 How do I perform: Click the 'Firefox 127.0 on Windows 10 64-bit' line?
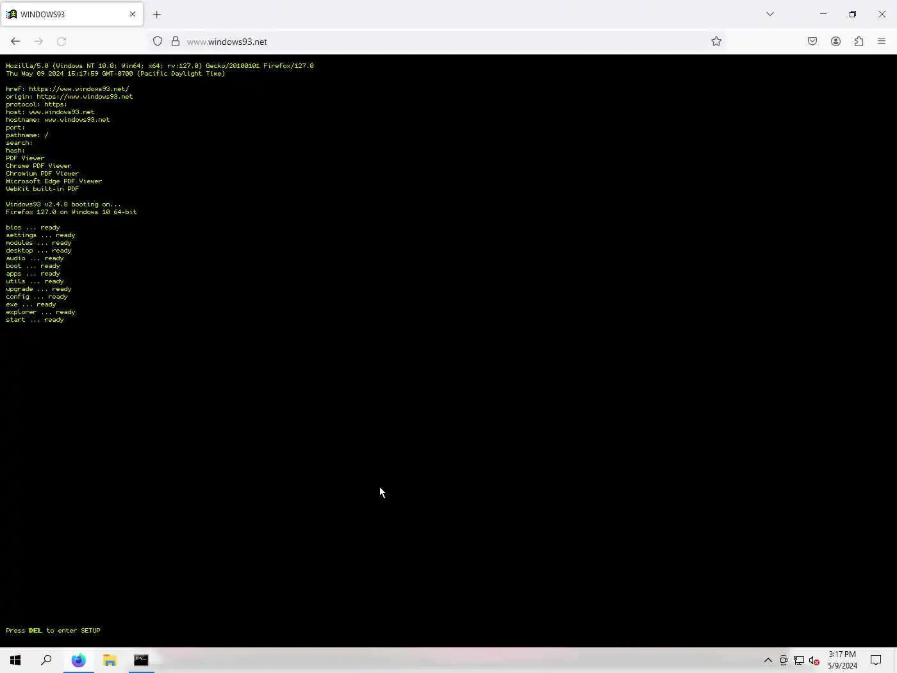pyautogui.click(x=71, y=212)
